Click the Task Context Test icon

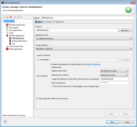[x=7, y=46]
